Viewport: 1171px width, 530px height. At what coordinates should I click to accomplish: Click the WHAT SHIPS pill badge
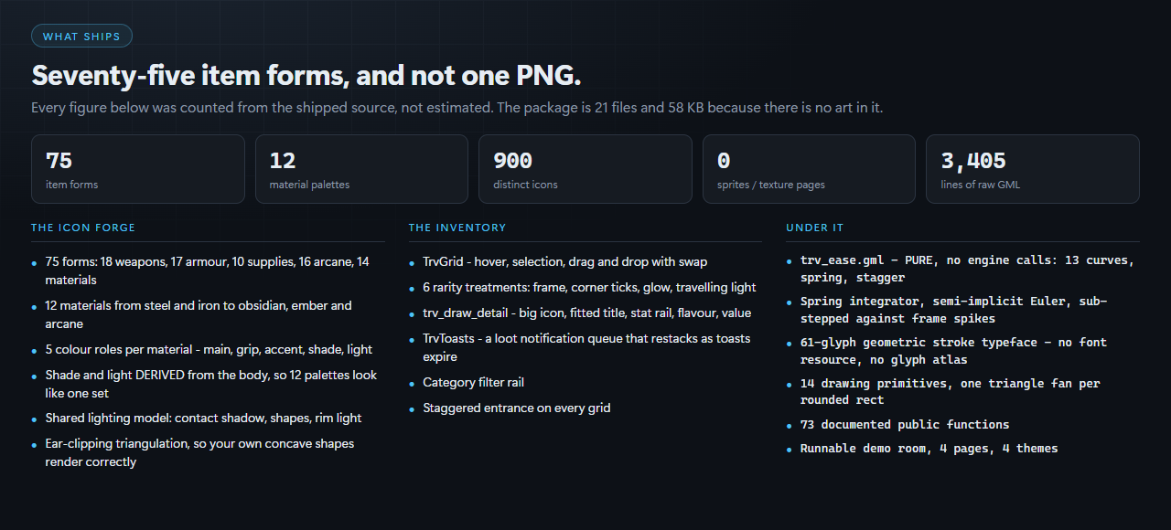81,37
